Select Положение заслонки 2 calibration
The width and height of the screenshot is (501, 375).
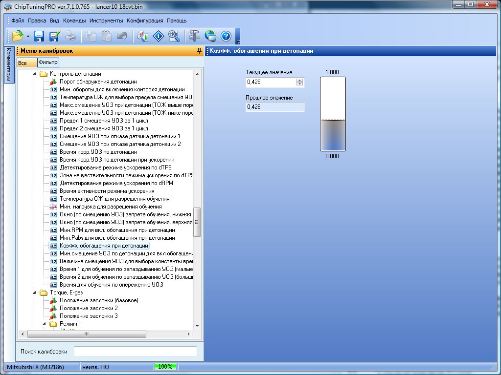(89, 308)
